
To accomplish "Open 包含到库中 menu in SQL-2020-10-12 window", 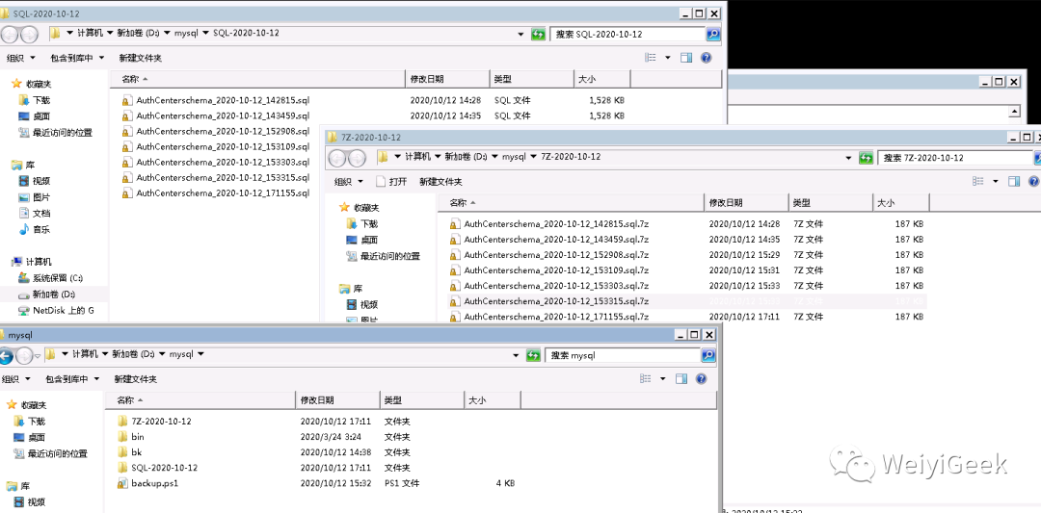I will click(x=77, y=58).
